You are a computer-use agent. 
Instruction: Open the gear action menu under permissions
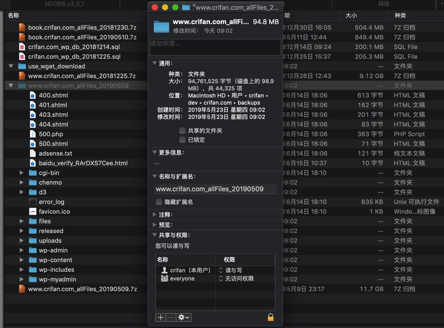click(183, 317)
